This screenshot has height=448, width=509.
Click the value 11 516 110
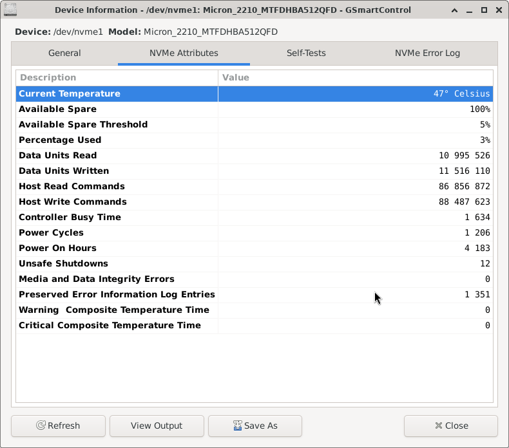(x=464, y=171)
